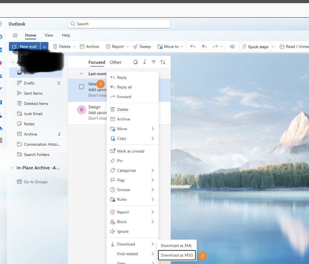This screenshot has height=264, width=309.
Task: Click the Forward arrow in toolbar
Action: 216,47
